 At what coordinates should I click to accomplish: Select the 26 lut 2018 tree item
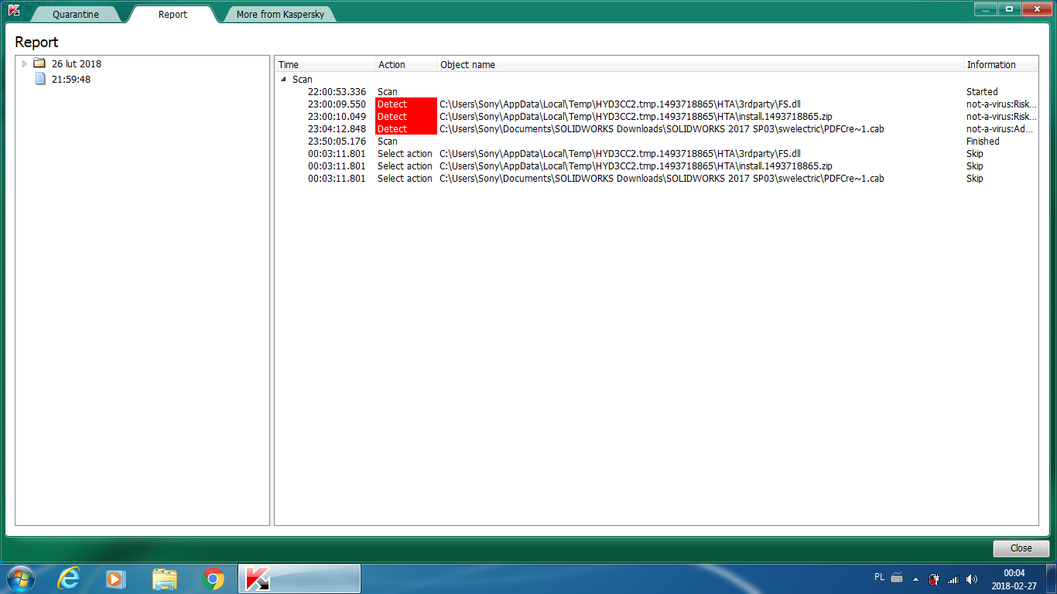(77, 63)
